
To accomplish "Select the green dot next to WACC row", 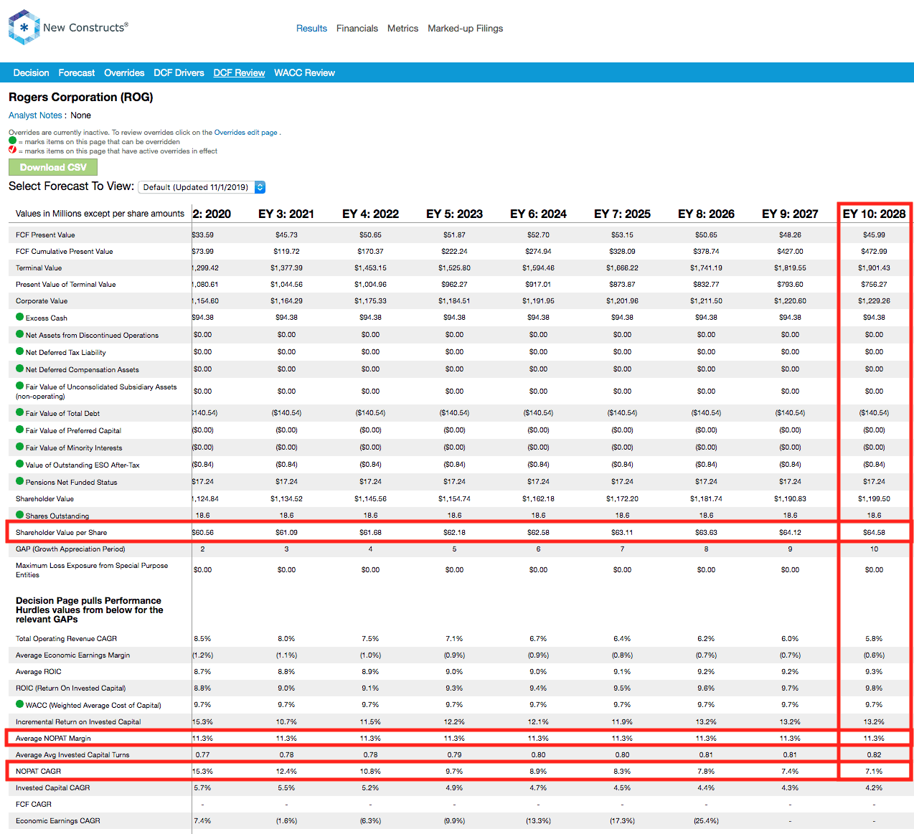I will click(x=20, y=704).
